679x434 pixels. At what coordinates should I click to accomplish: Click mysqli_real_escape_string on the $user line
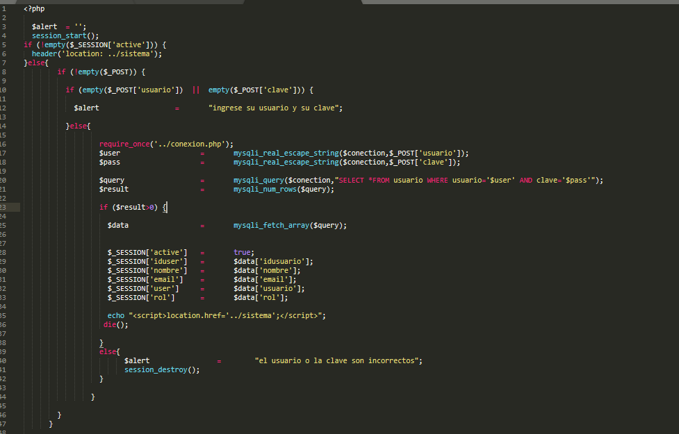point(286,153)
